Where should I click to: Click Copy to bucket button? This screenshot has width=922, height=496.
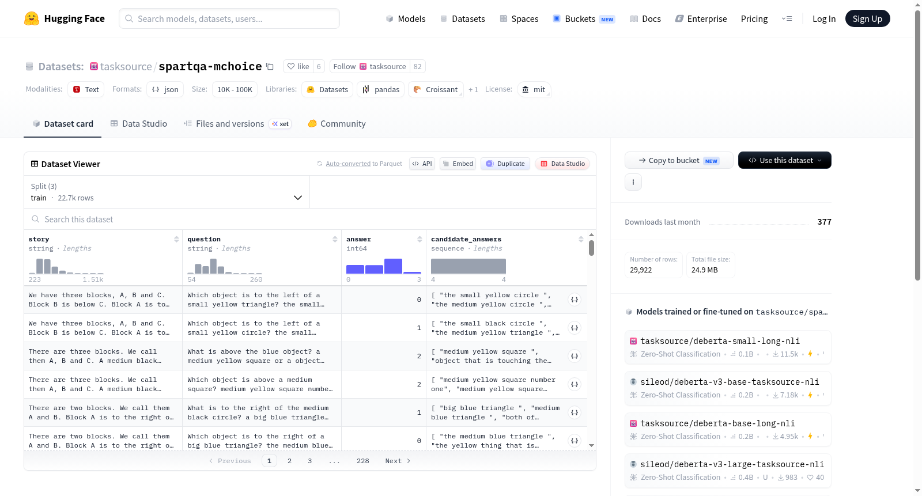(x=679, y=160)
